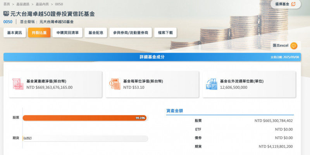Click the 股票 amount NTD $665,300,784,402
310x155 pixels.
[274, 121]
